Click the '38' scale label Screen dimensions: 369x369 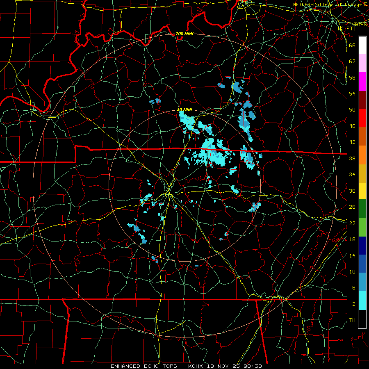[x=352, y=158]
